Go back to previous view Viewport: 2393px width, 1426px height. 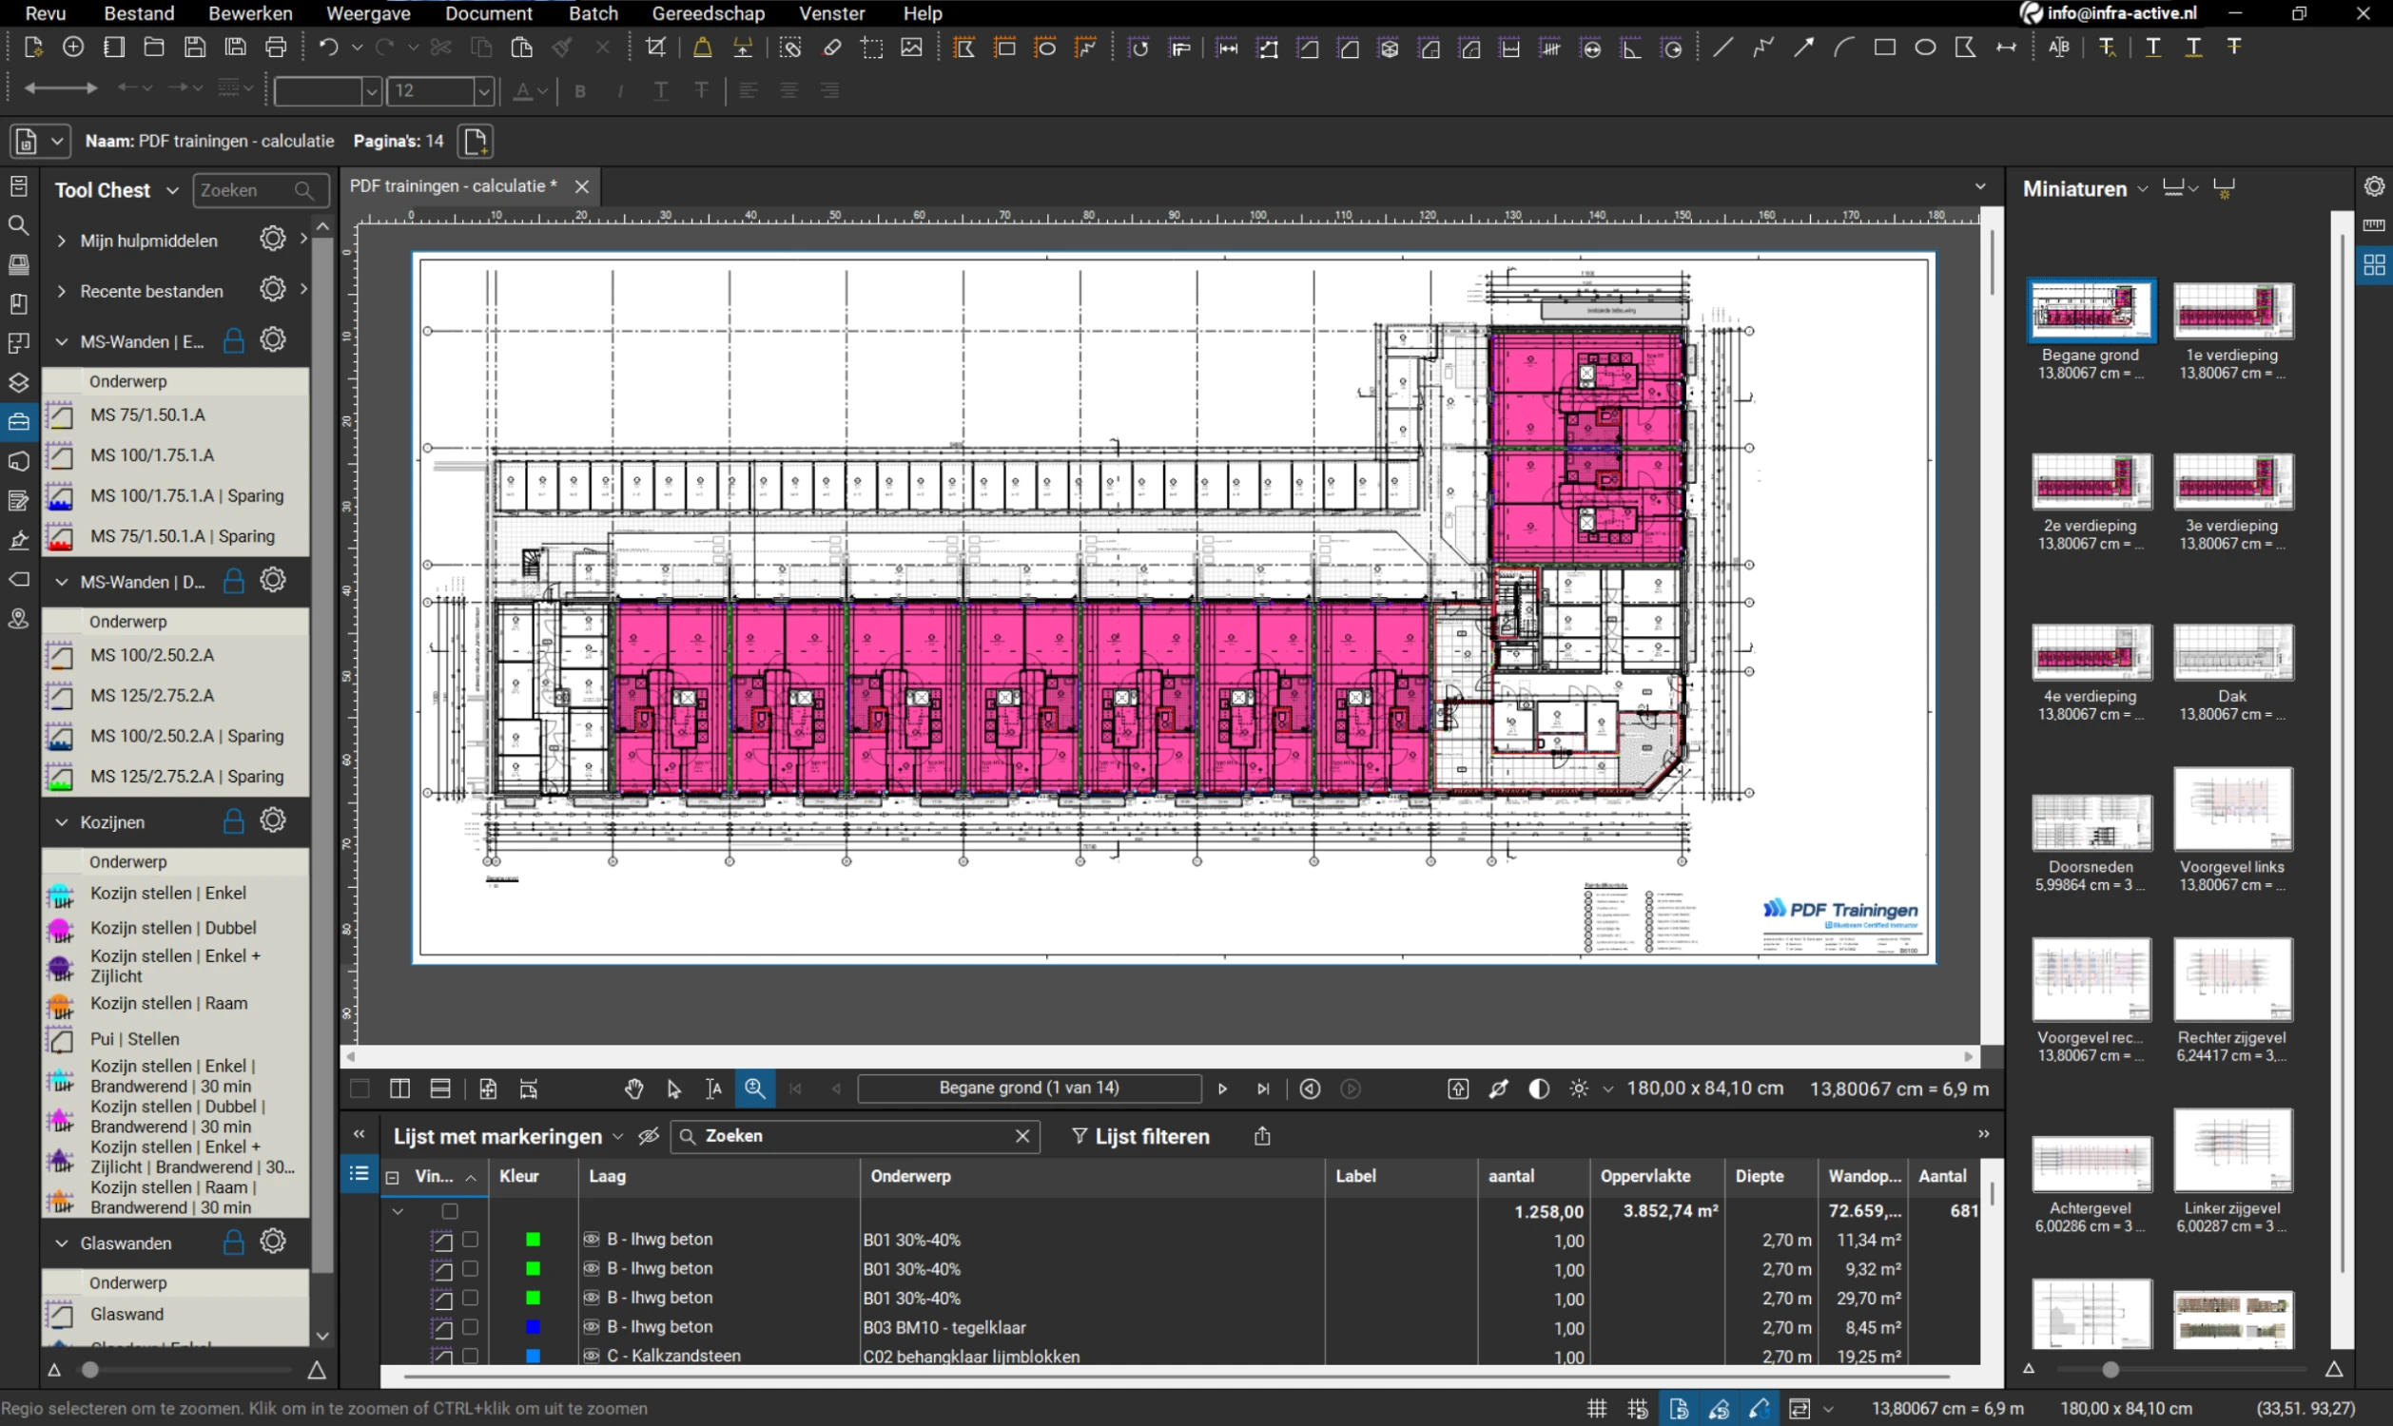coord(1310,1089)
